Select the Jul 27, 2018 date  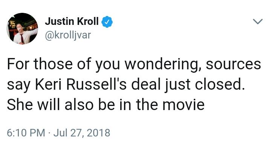coord(82,133)
